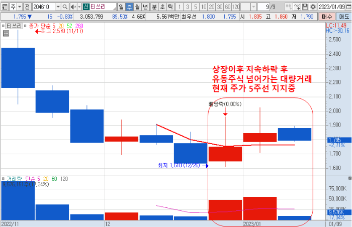This screenshot has width=352, height=227.
Task: Click the 티쓰리 stock name box
Action: click(x=103, y=7)
